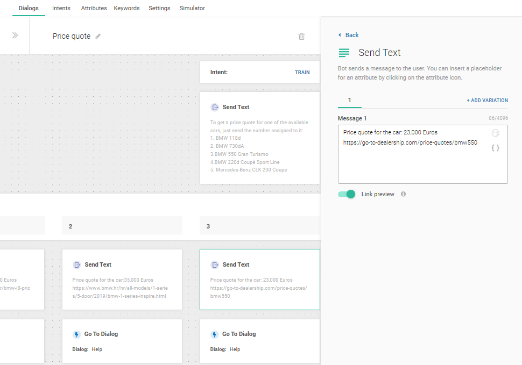Click the Link preview info icon
The height and width of the screenshot is (365, 522).
(x=403, y=194)
